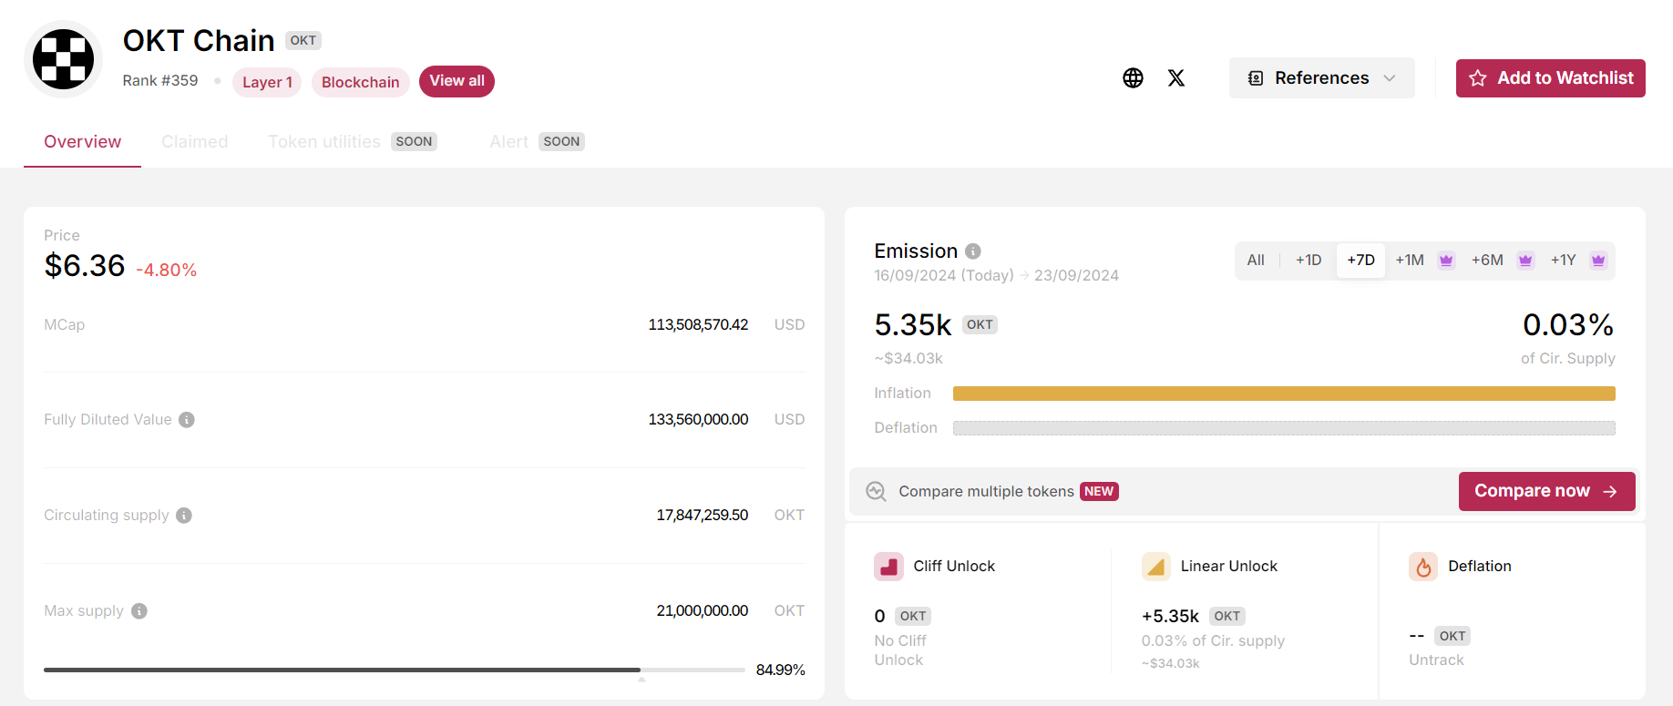Switch to the Overview tab

(82, 142)
